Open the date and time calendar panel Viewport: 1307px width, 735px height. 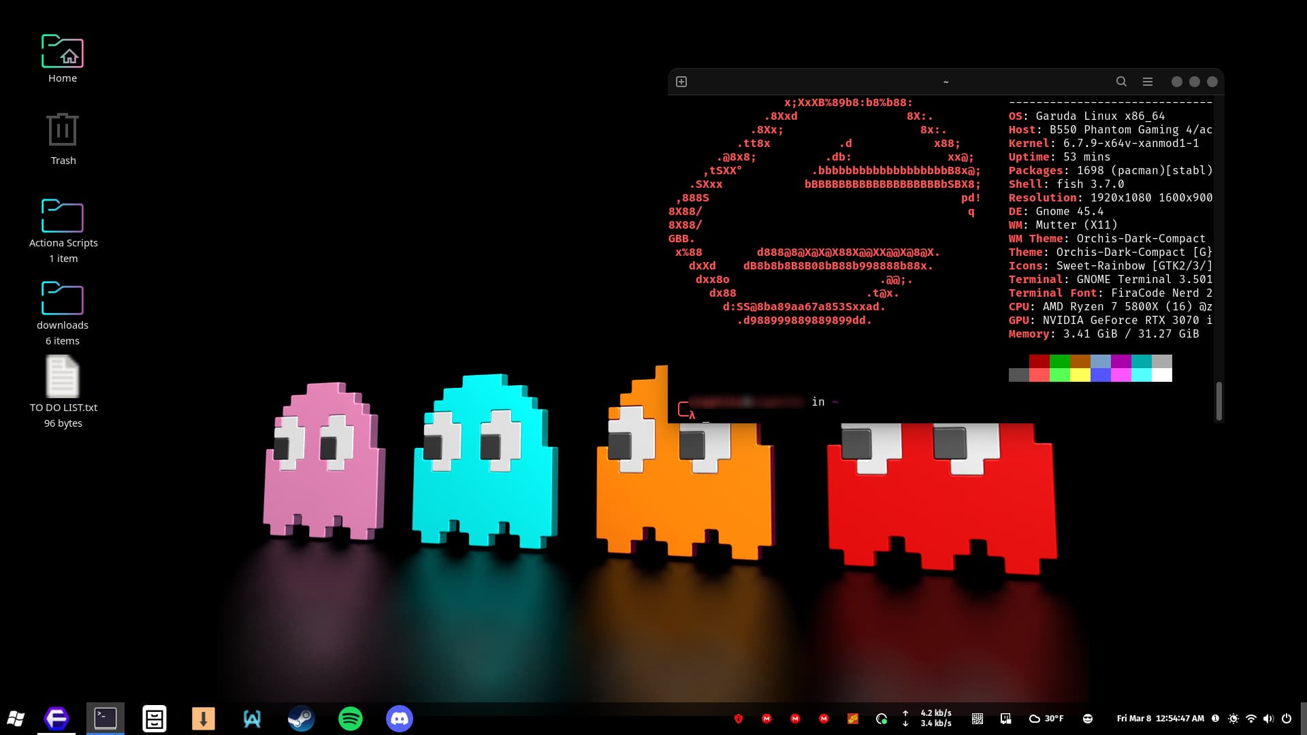(x=1161, y=719)
